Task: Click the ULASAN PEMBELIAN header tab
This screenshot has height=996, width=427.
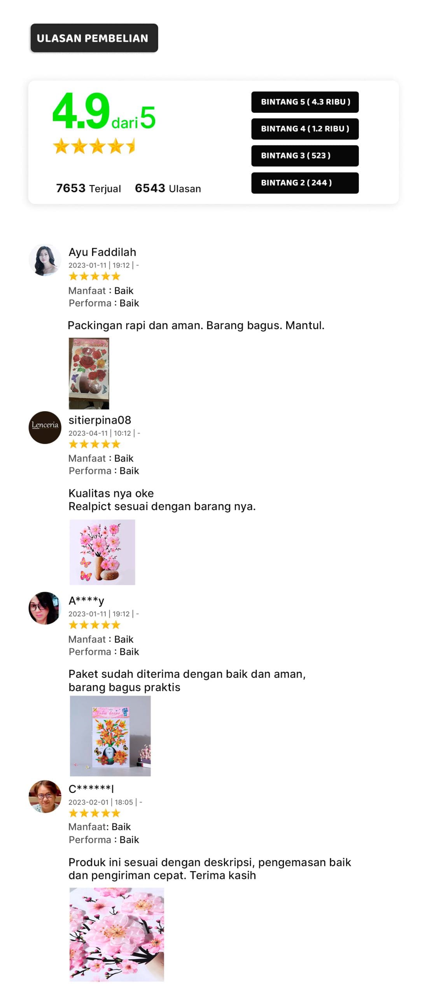Action: [94, 38]
